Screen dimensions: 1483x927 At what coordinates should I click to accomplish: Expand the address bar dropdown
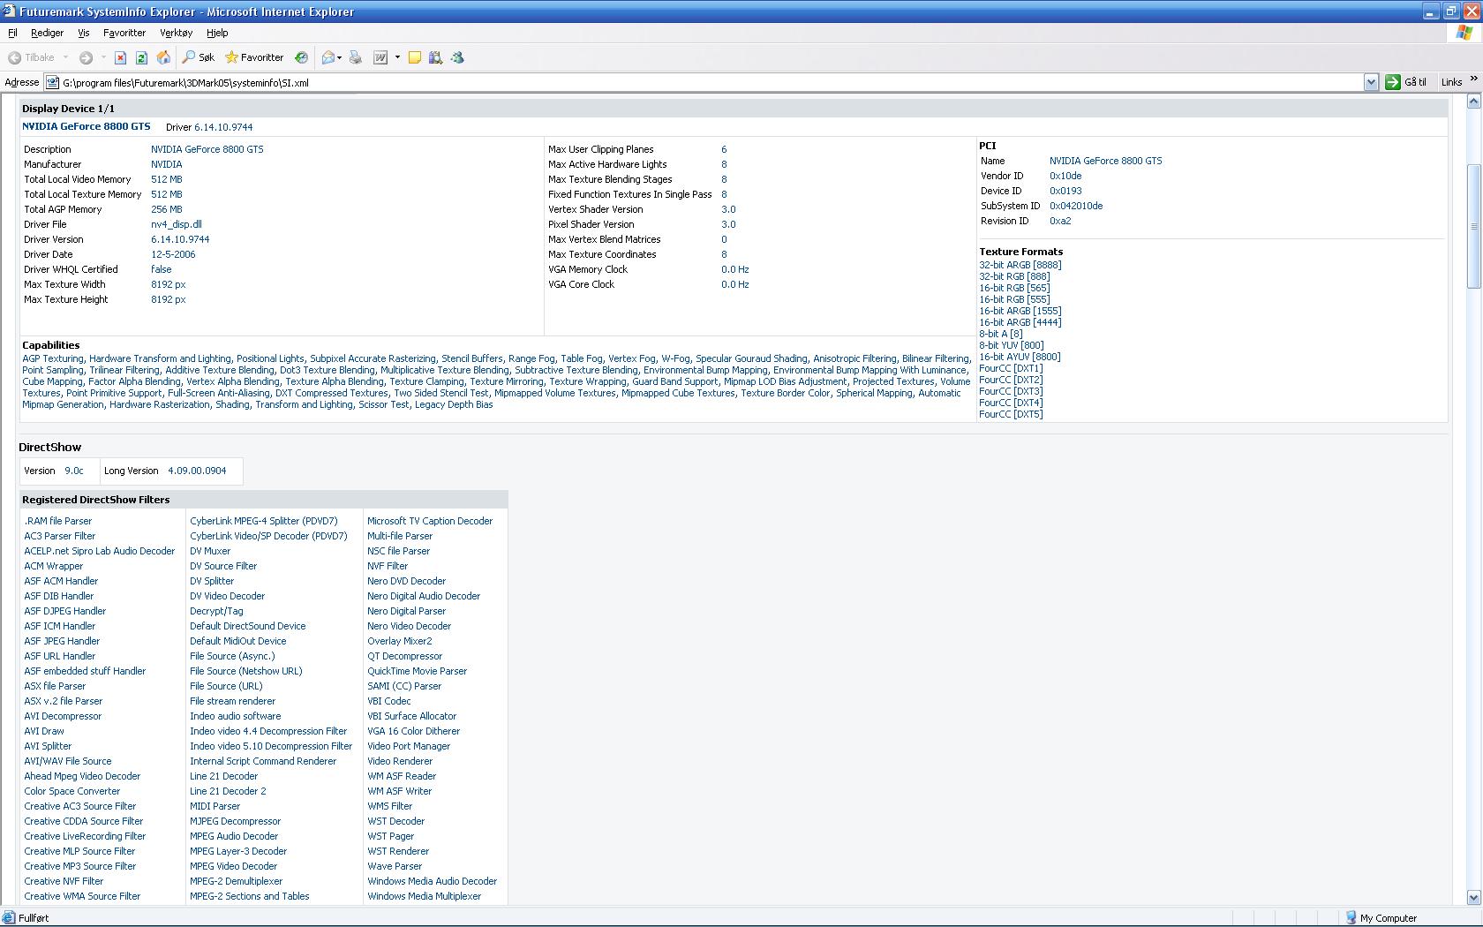pyautogui.click(x=1371, y=82)
